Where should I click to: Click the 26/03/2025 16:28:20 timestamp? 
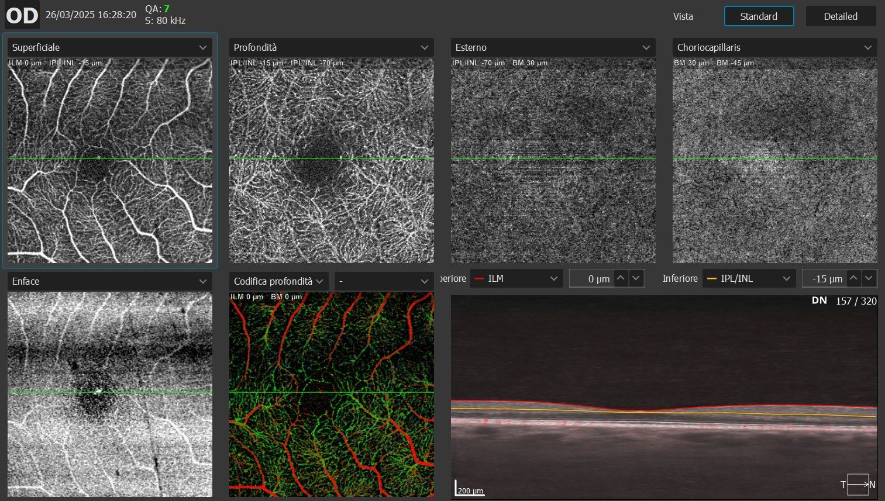tap(91, 15)
